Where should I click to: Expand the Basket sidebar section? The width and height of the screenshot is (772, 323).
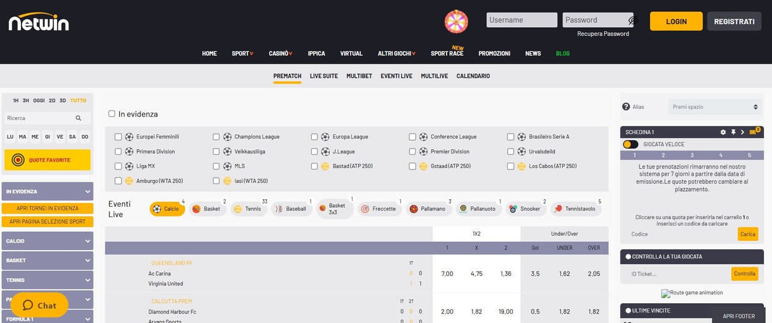pyautogui.click(x=48, y=261)
